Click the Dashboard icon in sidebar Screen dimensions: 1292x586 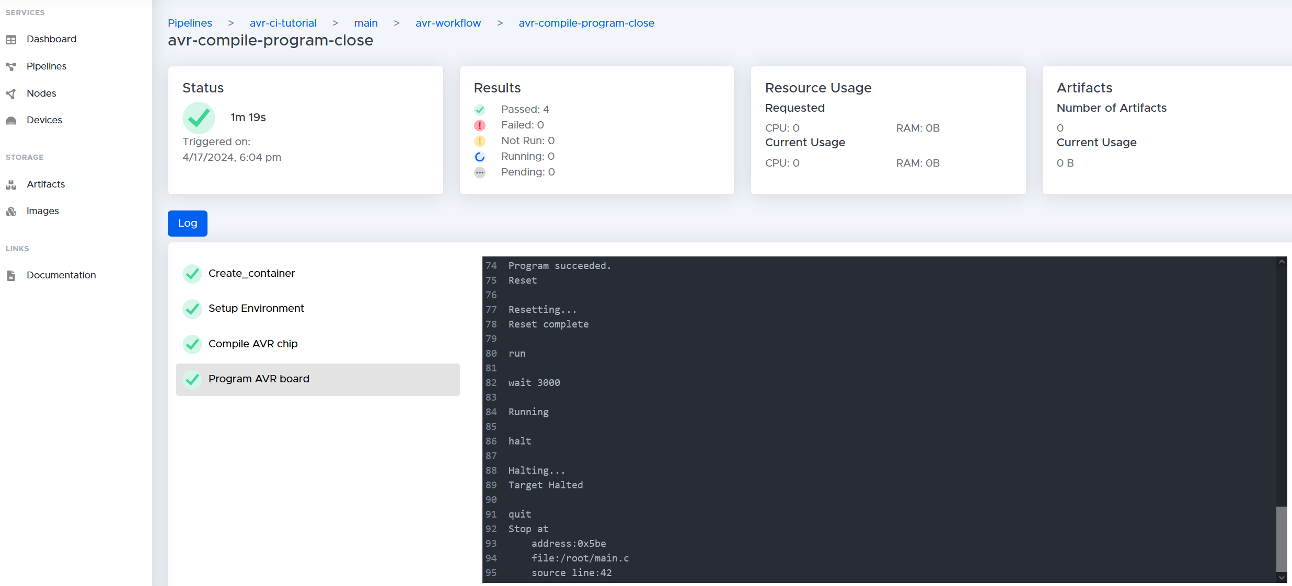point(10,39)
